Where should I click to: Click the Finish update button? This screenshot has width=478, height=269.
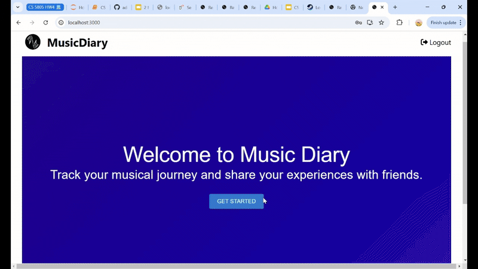pyautogui.click(x=446, y=23)
